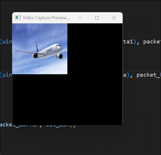Image resolution: width=161 pixels, height=155 pixels.
Task: Close the Video Capture Preview window
Action: 114,18
